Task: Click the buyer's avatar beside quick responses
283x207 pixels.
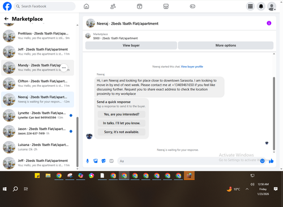Action: point(89,136)
